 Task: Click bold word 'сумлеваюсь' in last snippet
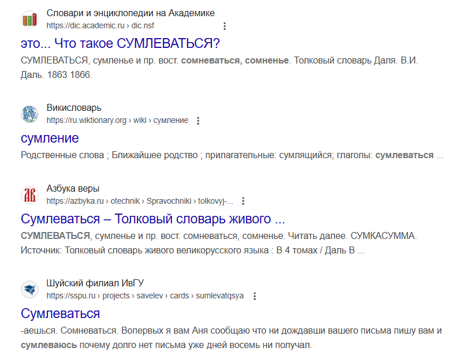[49, 345]
